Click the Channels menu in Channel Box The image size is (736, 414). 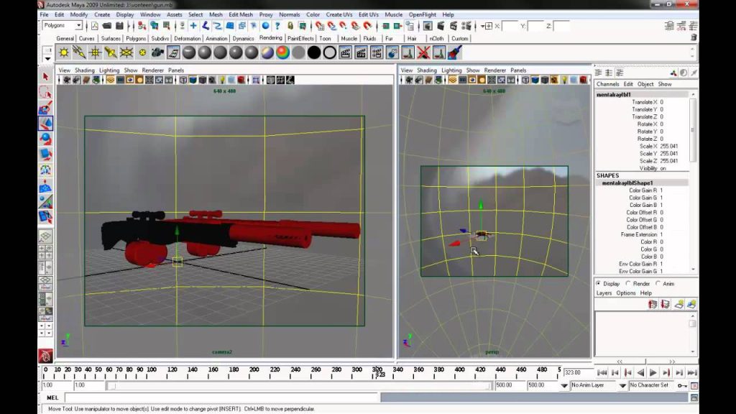(607, 84)
